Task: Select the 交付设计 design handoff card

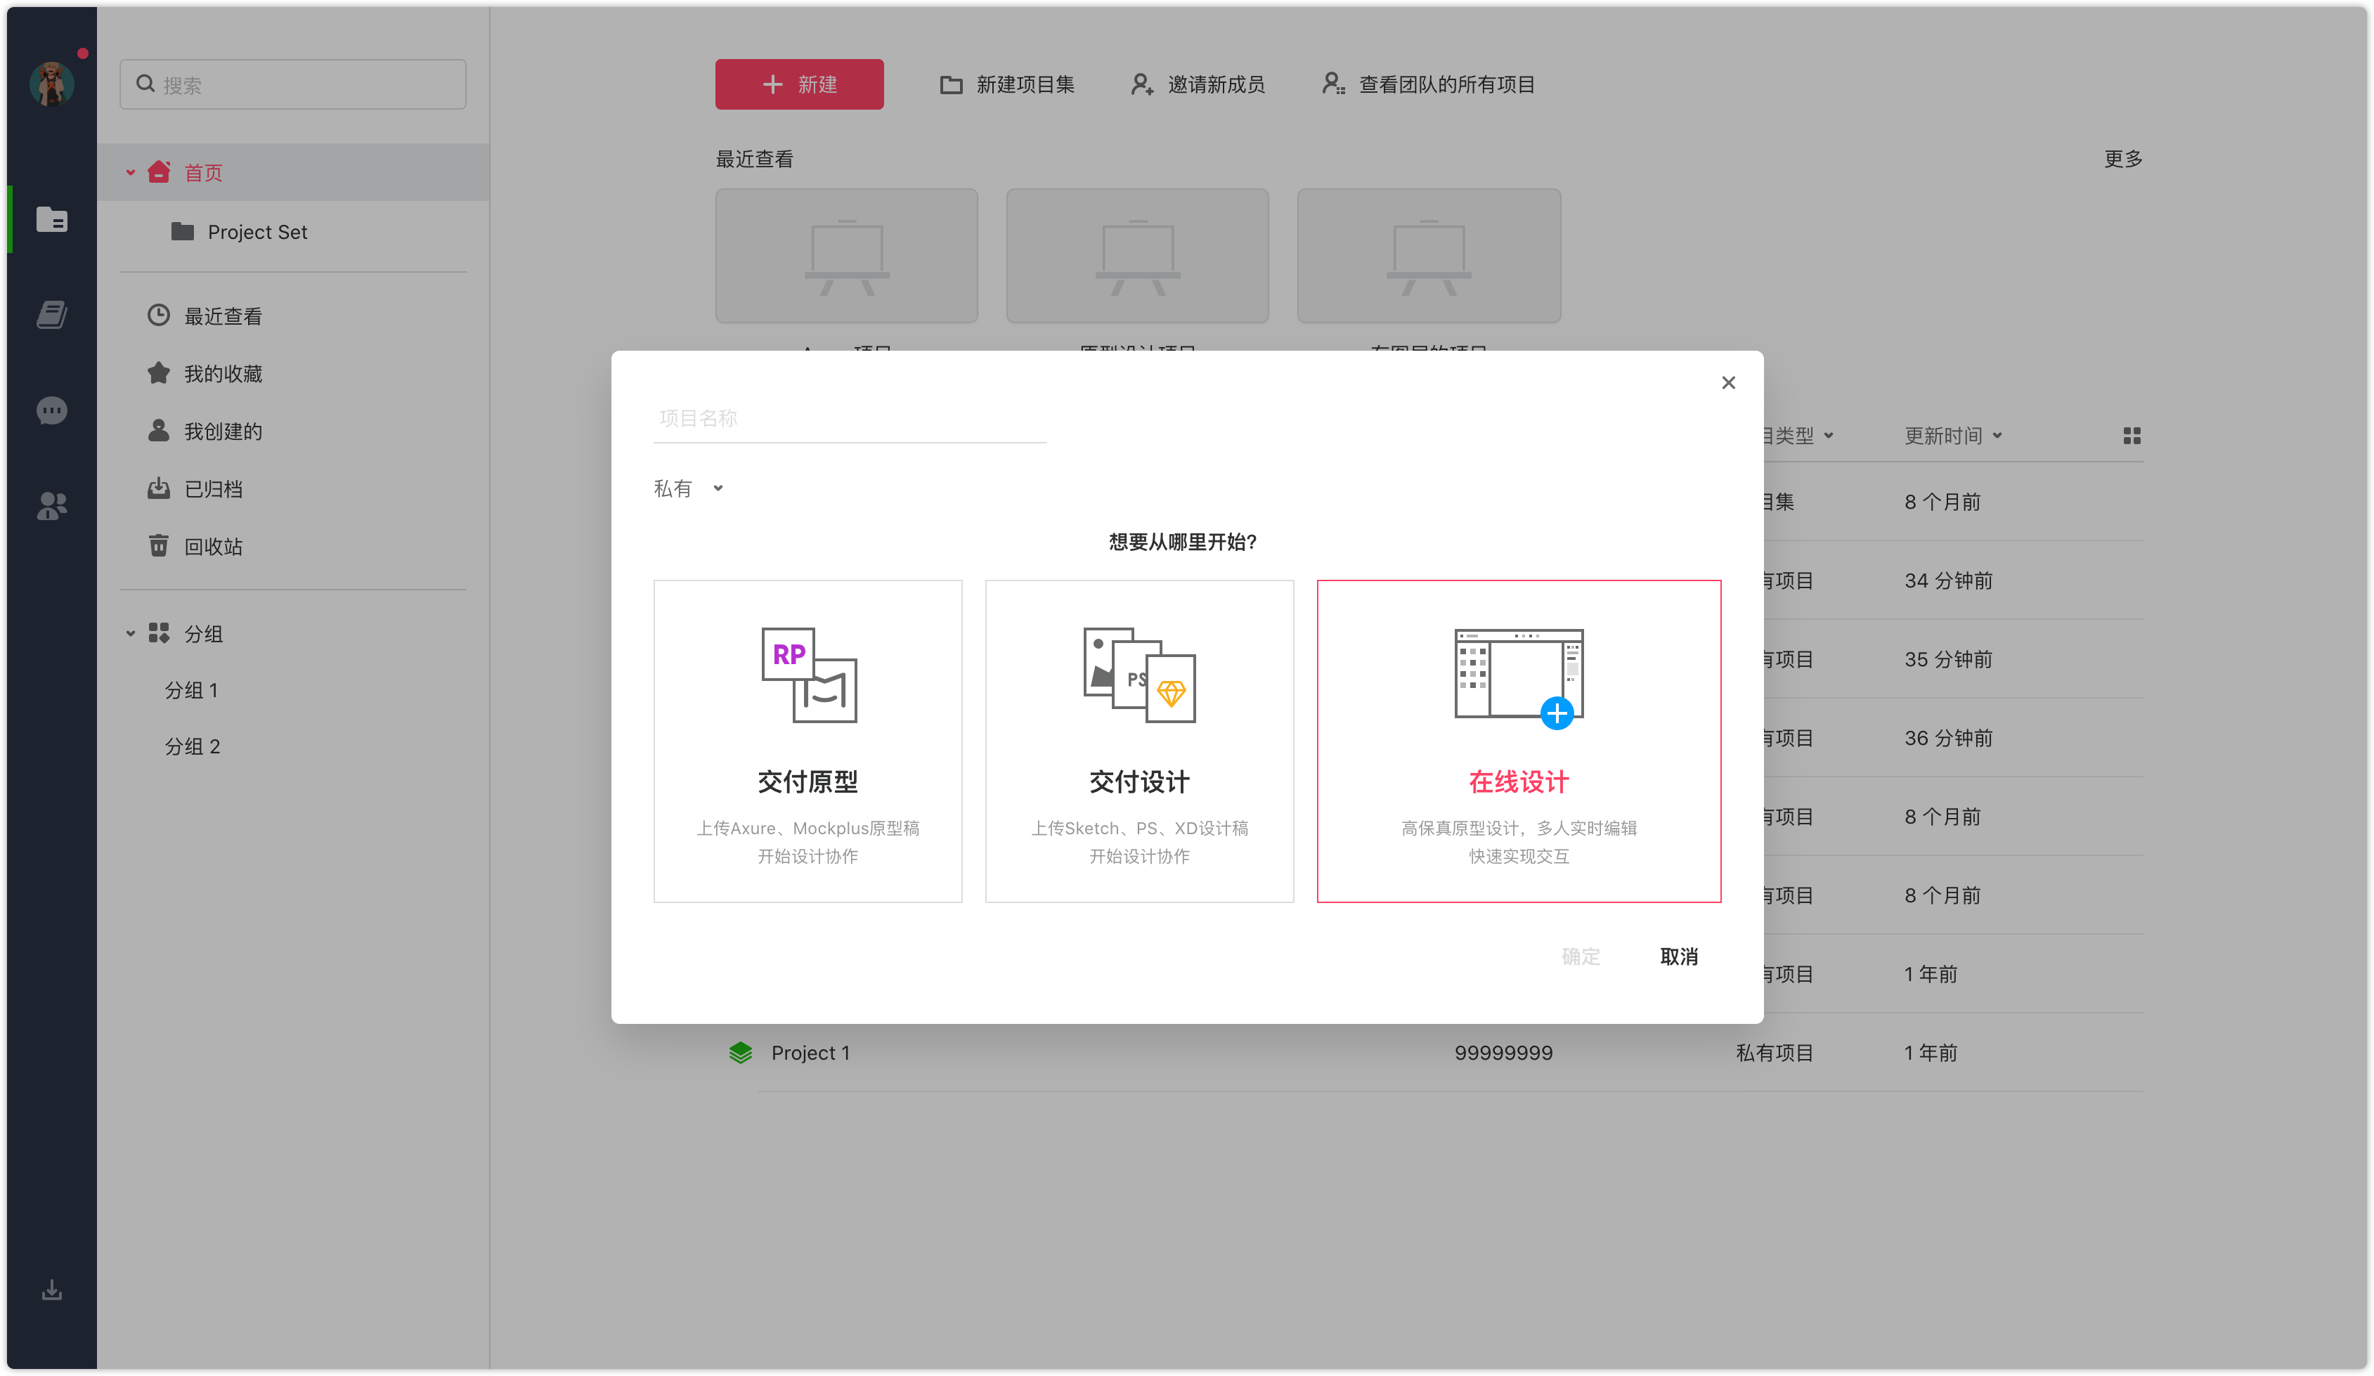Action: (1139, 740)
